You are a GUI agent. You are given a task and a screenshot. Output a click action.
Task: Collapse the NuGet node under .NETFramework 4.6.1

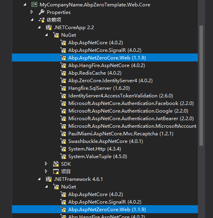click(46, 187)
